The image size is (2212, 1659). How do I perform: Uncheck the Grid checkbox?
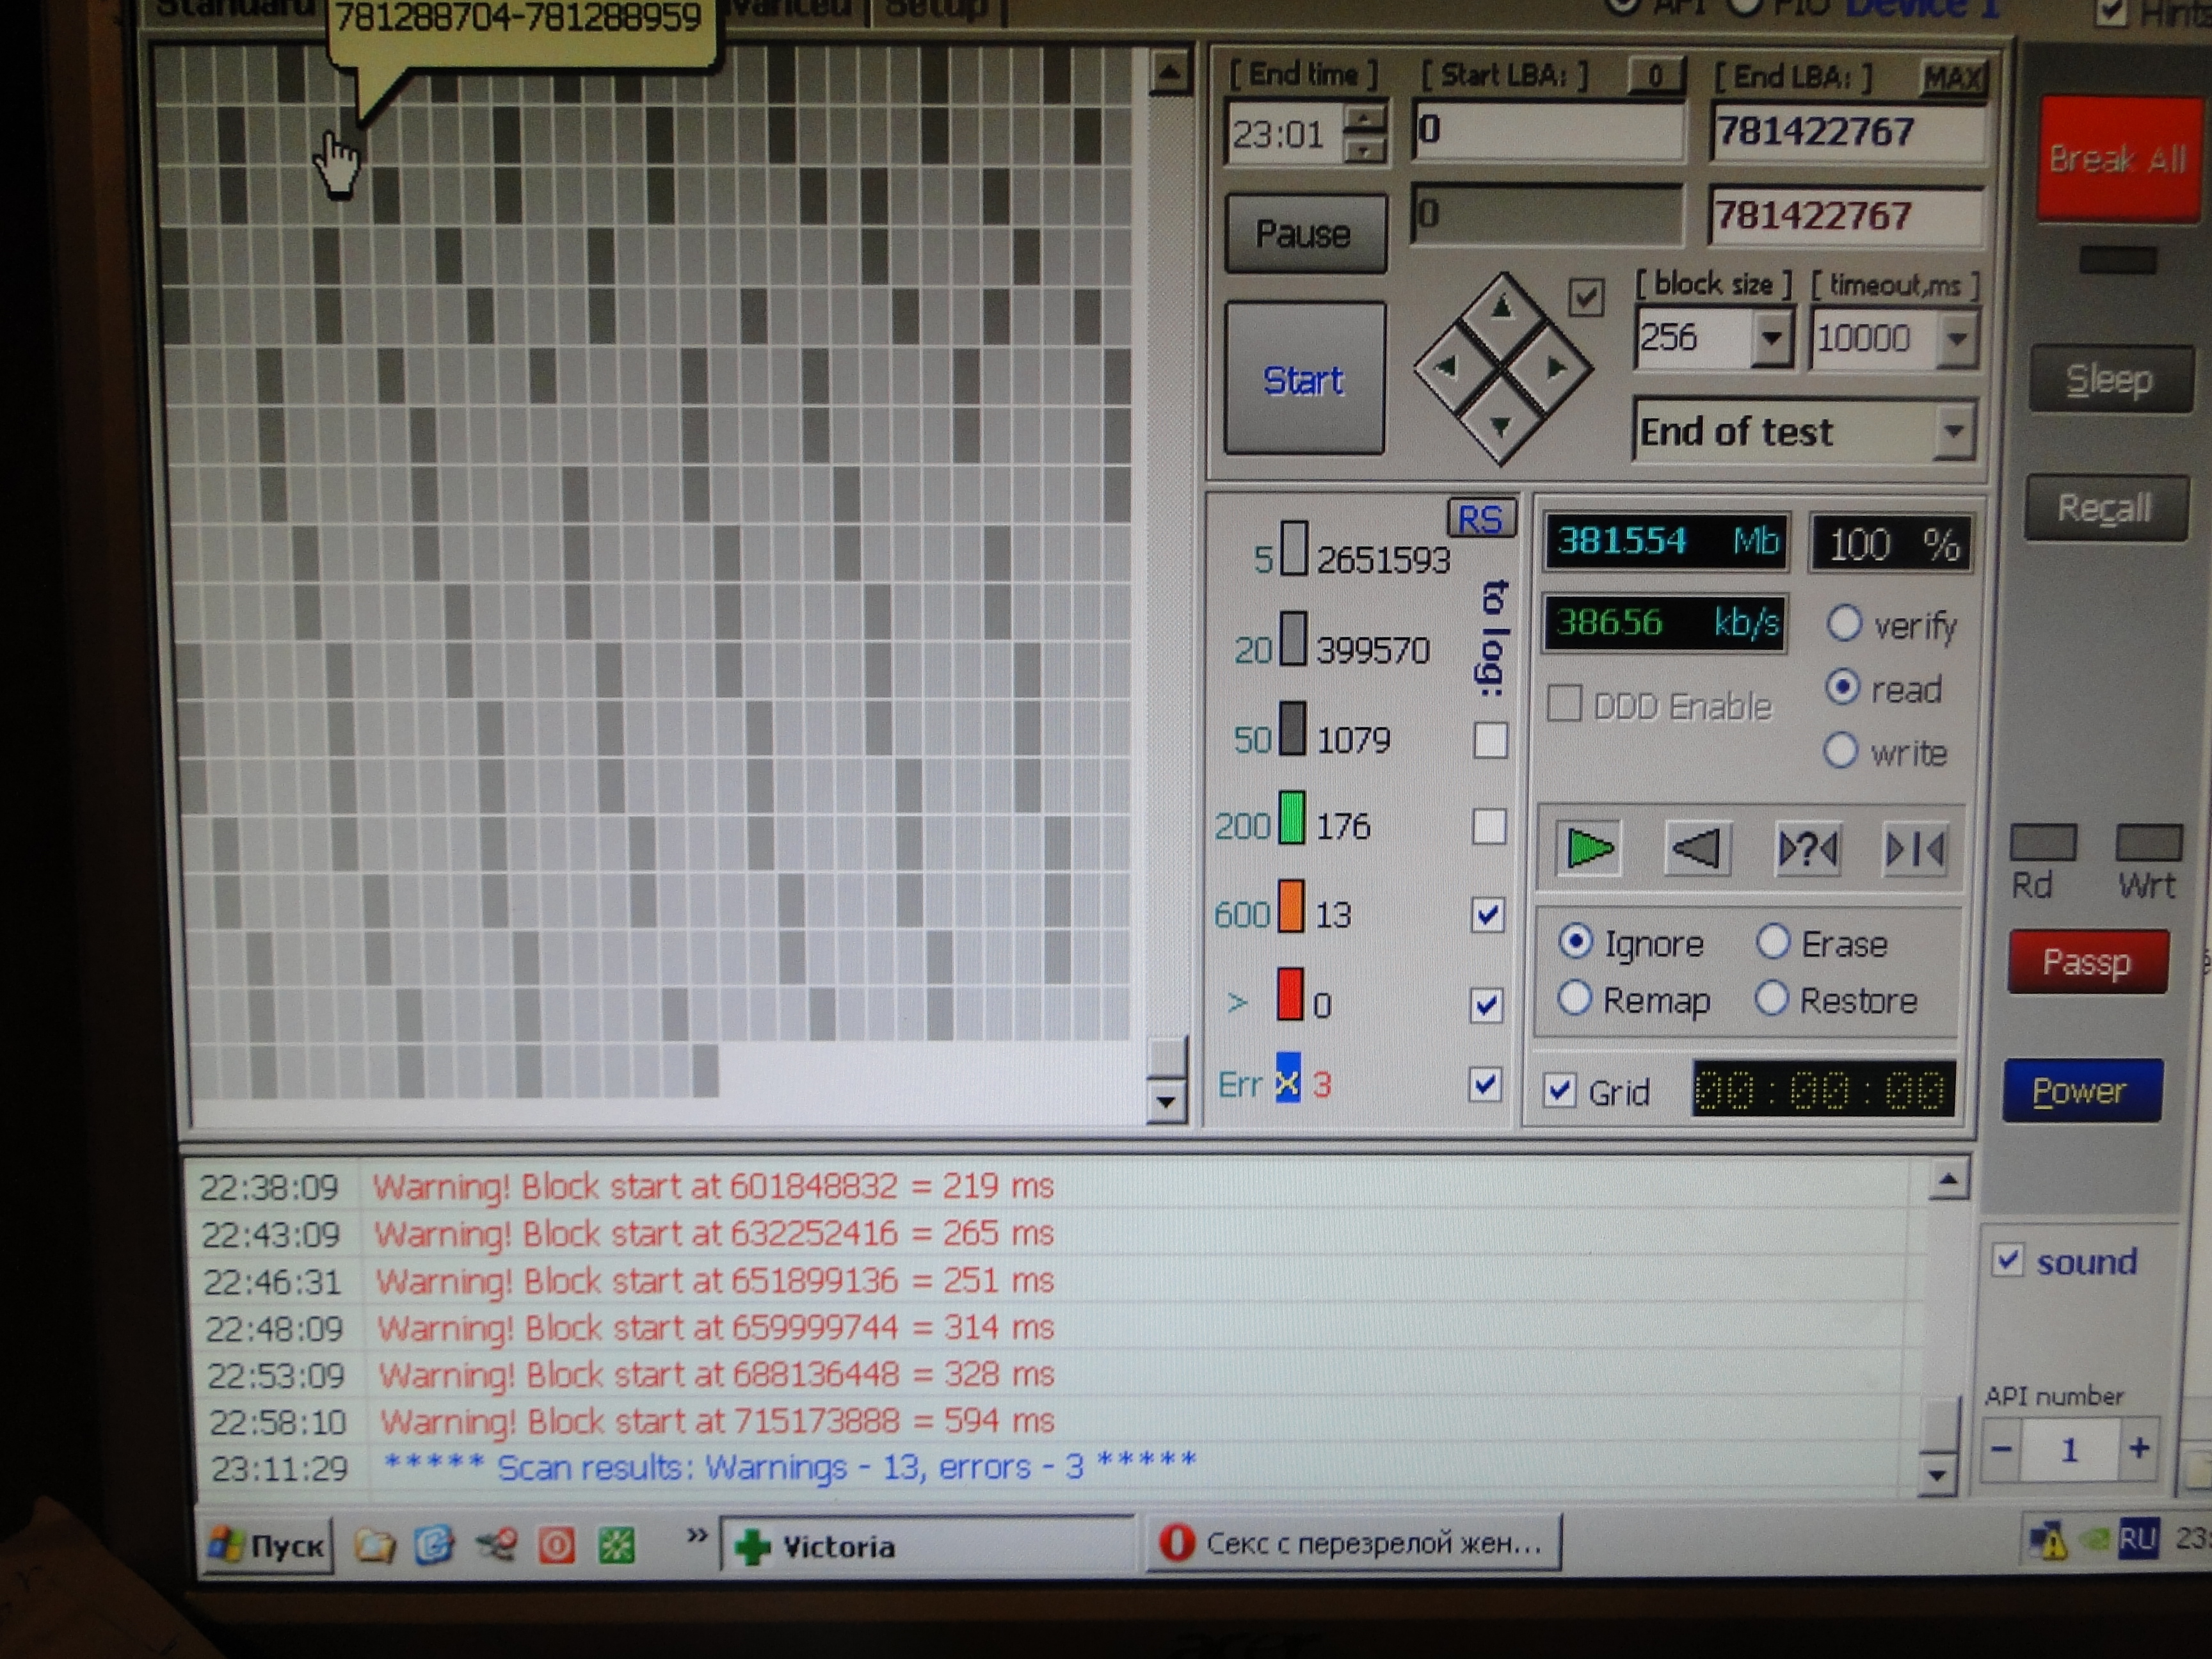(1559, 1090)
